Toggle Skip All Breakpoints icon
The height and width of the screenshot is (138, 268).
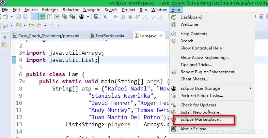[x=105, y=17]
